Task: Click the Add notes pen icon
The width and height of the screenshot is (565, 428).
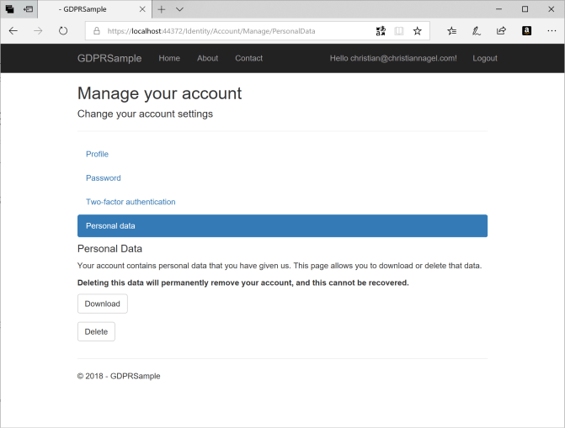Action: point(477,31)
